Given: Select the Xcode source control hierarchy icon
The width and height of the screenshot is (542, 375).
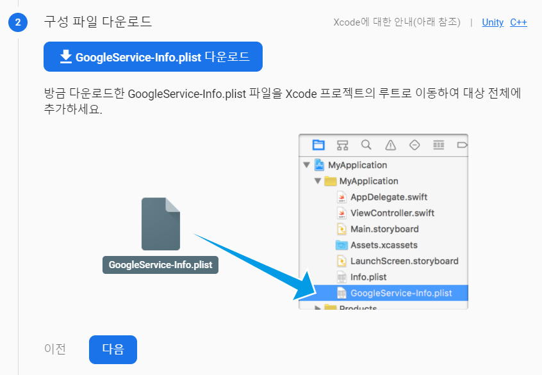Looking at the screenshot, I should pos(343,145).
